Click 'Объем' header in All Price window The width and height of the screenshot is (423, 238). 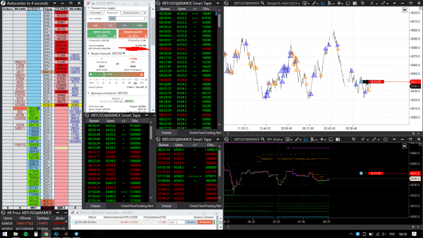click(x=25, y=218)
